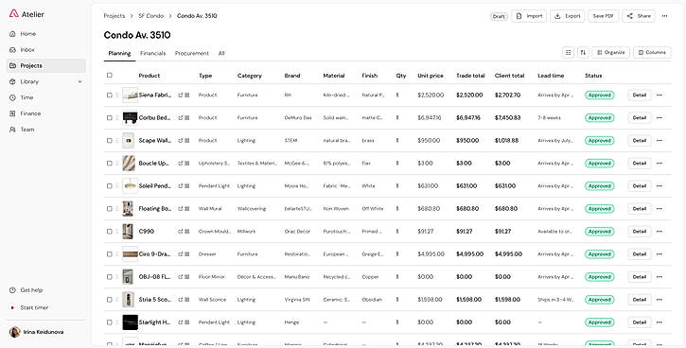Open the Boucle Upholstery thumbnail image
Viewport: 686px width, 348px height.
pos(128,163)
